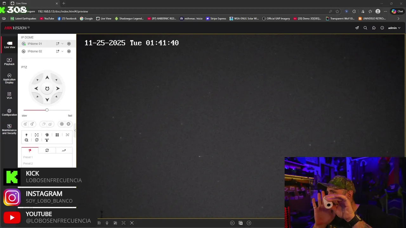Screen dimensions: 406x228
Task: Open the VCA section
Action: (9, 96)
